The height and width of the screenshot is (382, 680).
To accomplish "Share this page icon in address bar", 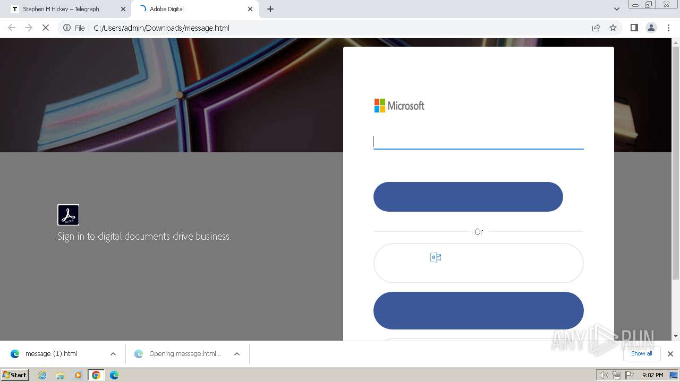I will (x=596, y=28).
